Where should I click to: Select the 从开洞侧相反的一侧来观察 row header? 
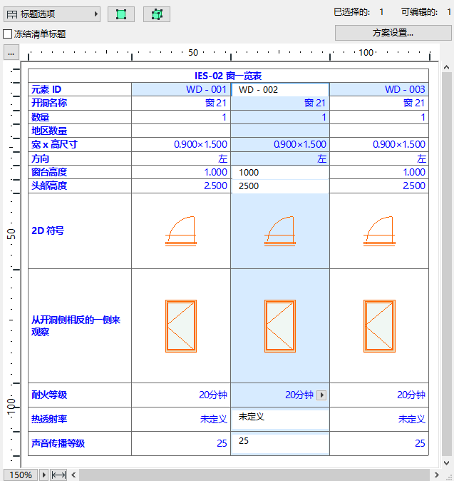[80, 325]
